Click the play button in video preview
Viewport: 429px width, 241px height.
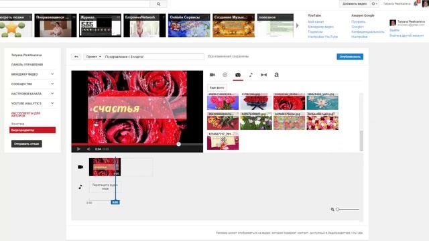click(x=78, y=149)
